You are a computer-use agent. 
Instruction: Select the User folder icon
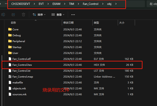10,53
